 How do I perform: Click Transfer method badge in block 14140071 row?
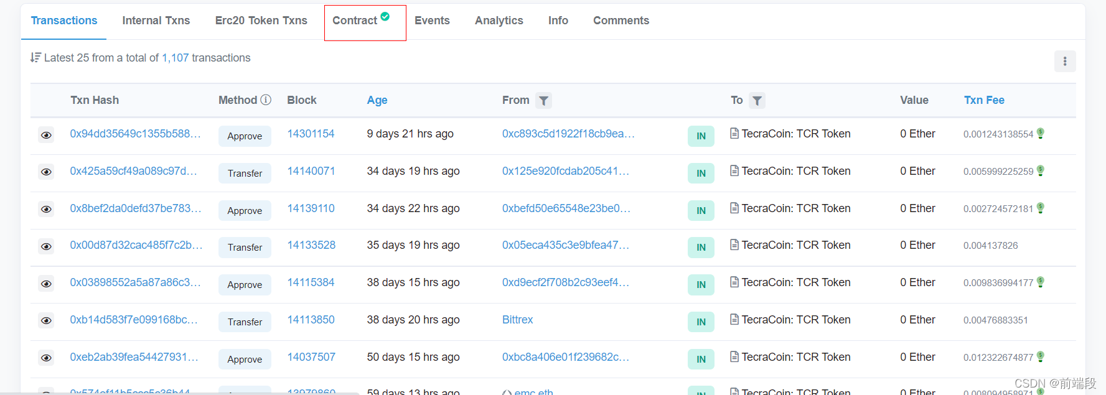pyautogui.click(x=245, y=174)
